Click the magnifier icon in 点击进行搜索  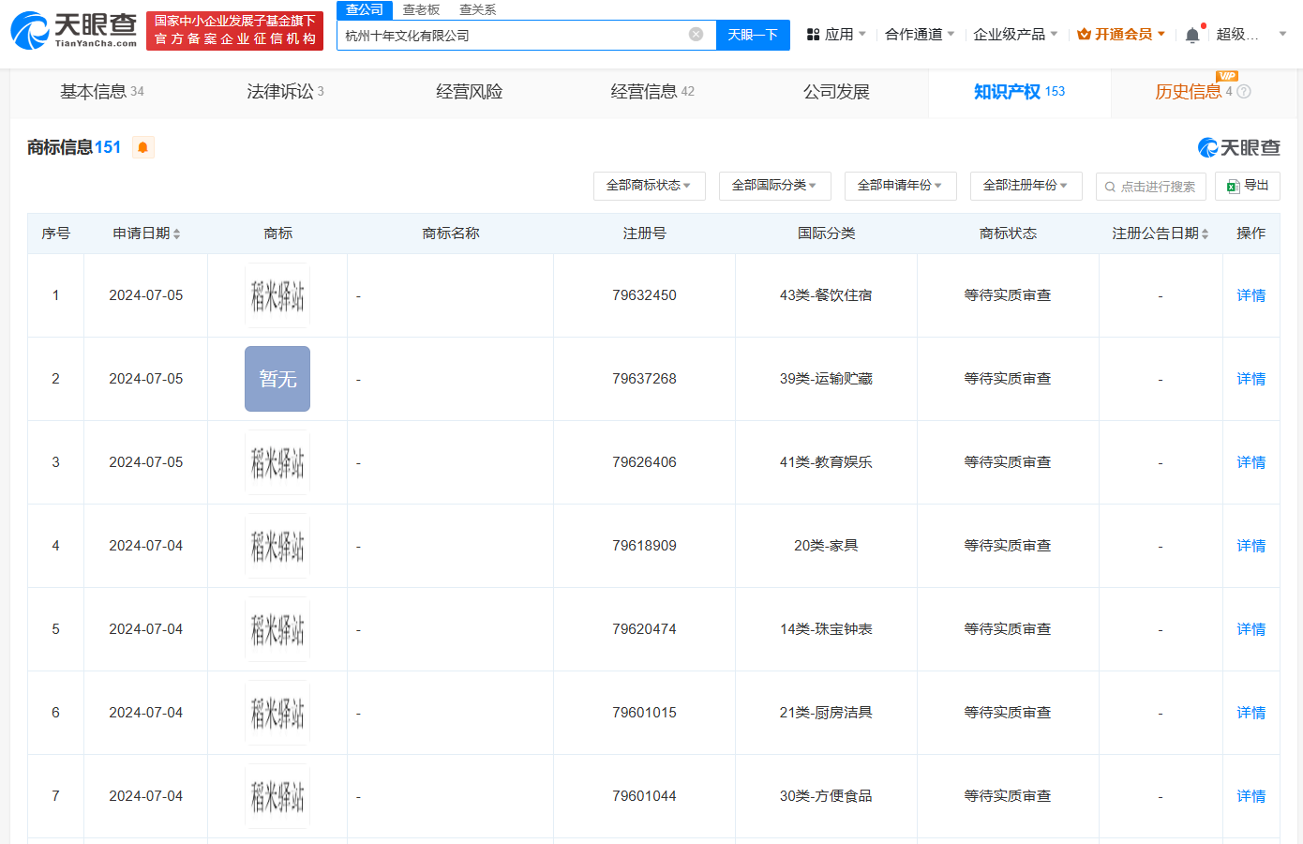(x=1111, y=187)
